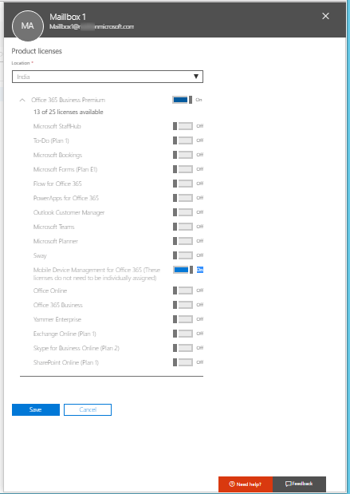Turn on Flow for Office 365

[183, 184]
